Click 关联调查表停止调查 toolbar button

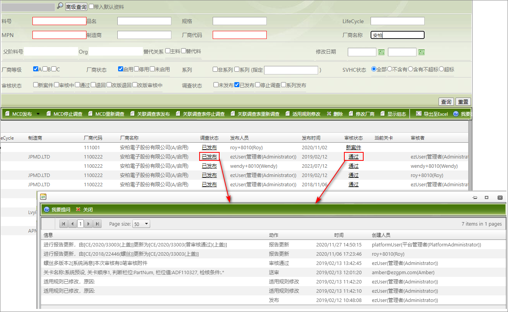pyautogui.click(x=200, y=114)
